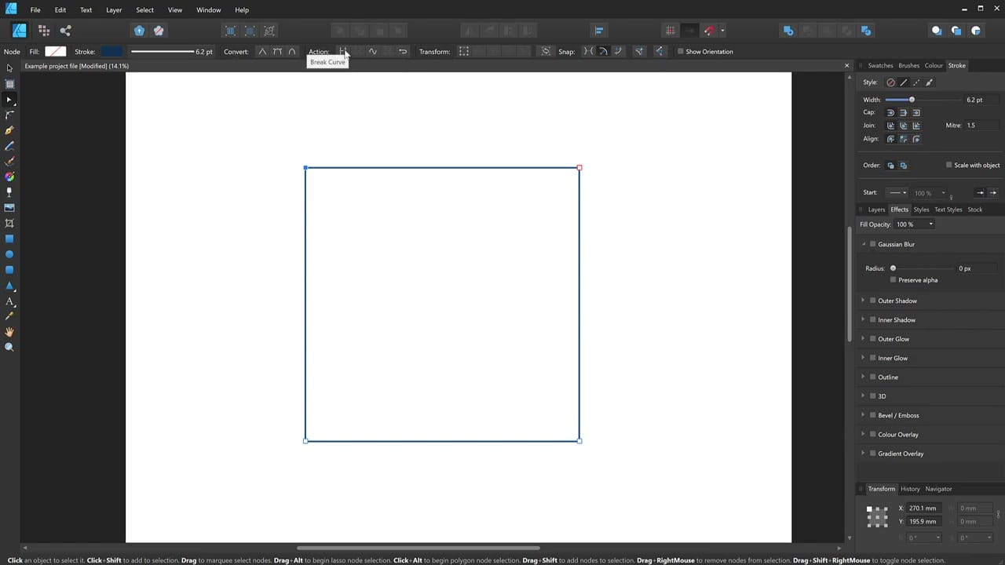Select the Corner tool
The width and height of the screenshot is (1005, 565).
pyautogui.click(x=9, y=115)
